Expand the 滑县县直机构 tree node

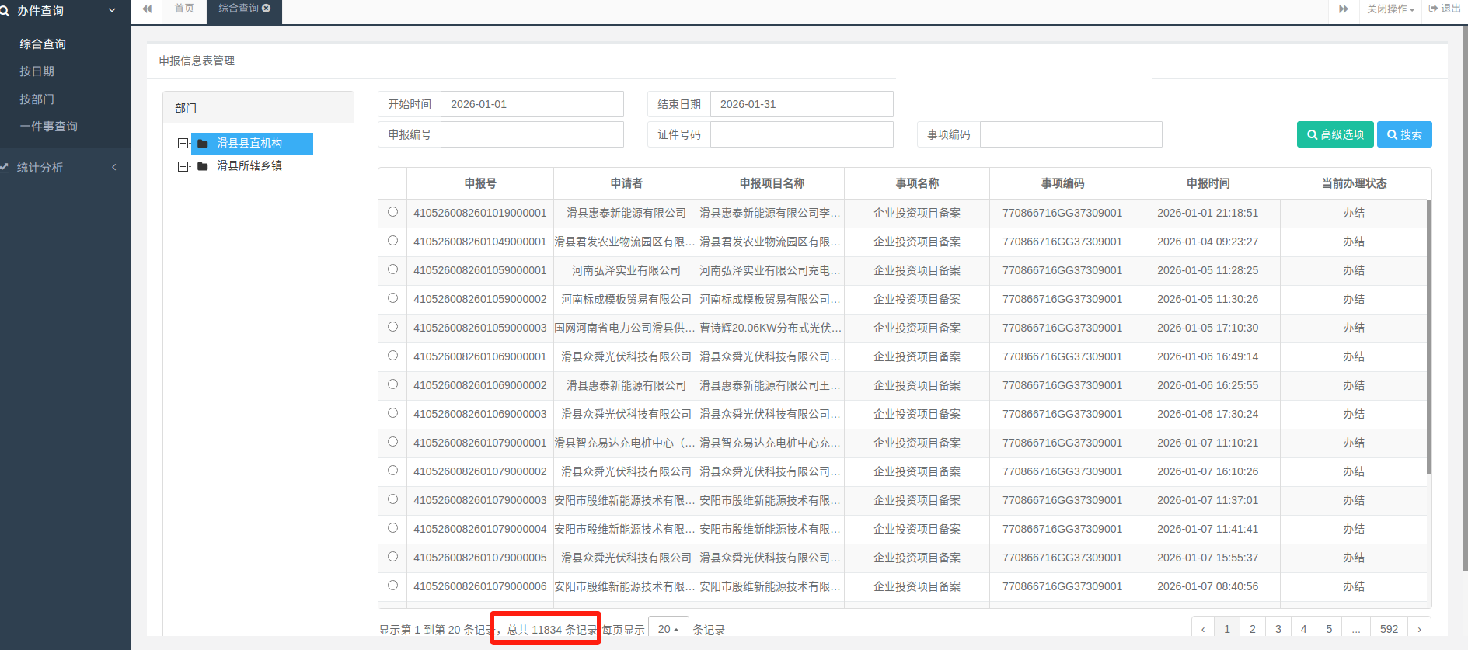pyautogui.click(x=183, y=144)
